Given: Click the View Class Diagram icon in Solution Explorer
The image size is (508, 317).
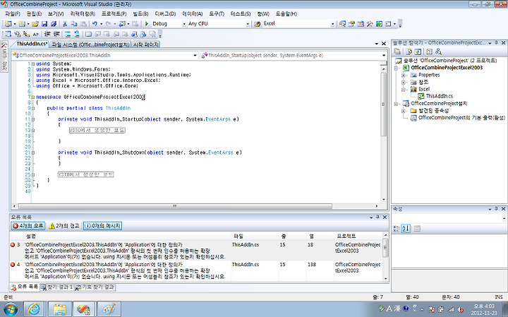Looking at the screenshot, I should click(438, 52).
